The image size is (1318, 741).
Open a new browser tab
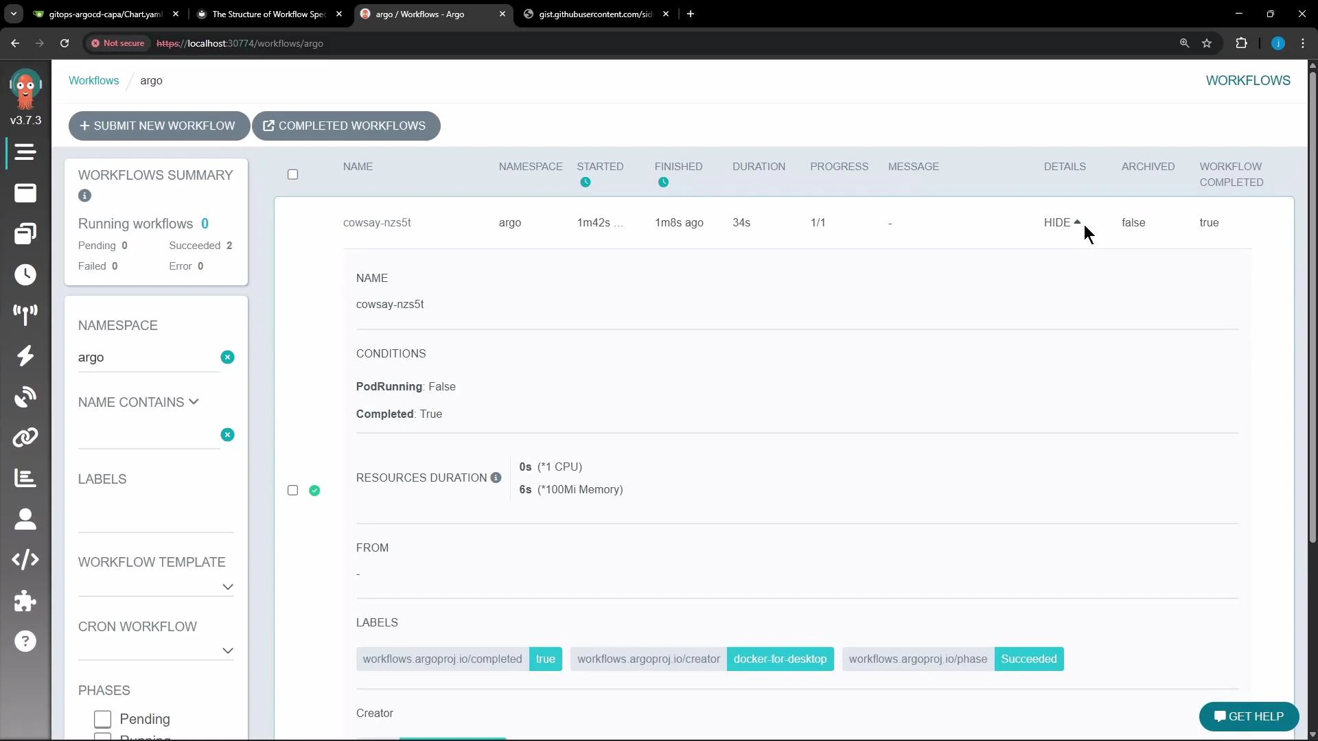691,14
